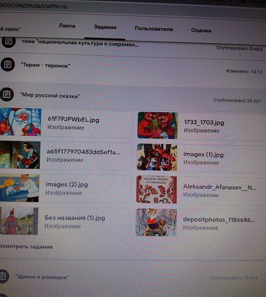The height and width of the screenshot is (297, 266).
Task: Open the thumbnail of Без названия (1).jpg
Action: point(19,221)
